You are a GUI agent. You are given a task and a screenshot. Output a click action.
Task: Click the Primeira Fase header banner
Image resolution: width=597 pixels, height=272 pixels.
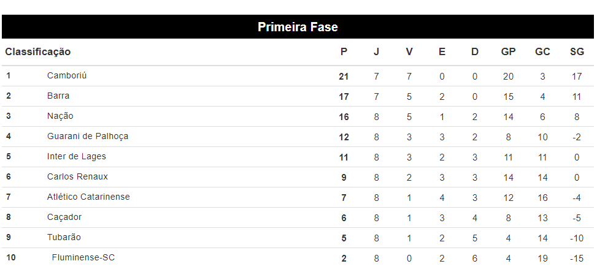pyautogui.click(x=298, y=27)
